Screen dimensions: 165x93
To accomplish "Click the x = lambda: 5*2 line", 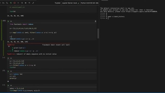I will coord(16,74).
